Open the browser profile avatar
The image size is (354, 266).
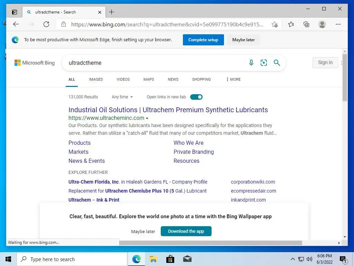click(322, 24)
